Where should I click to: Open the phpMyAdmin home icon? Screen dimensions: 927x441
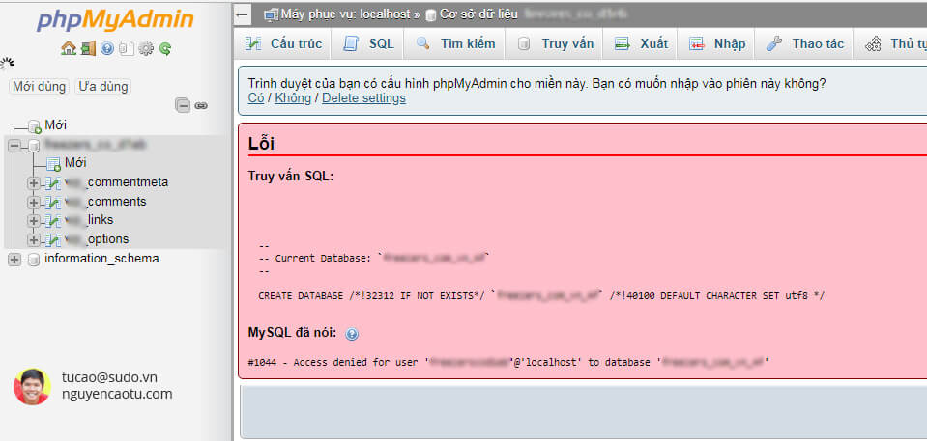(69, 48)
